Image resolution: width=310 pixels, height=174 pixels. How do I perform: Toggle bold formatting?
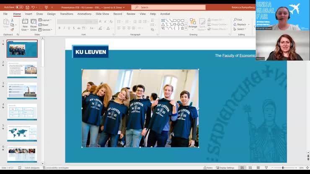coord(59,28)
